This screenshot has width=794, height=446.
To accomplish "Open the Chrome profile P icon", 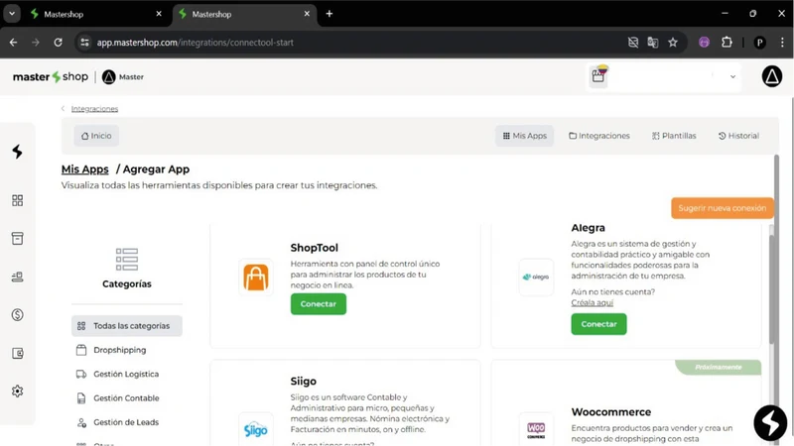I will 759,43.
